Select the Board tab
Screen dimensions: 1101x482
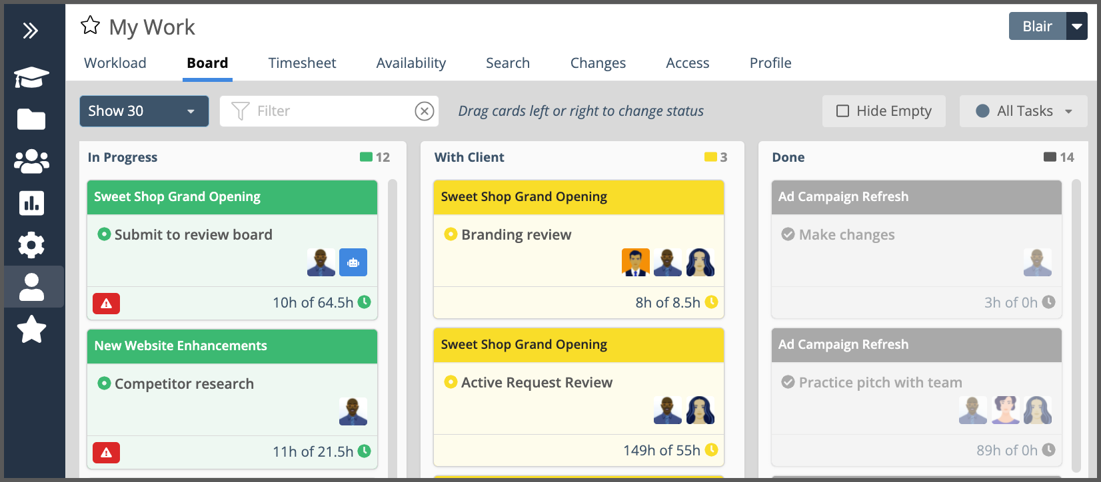pos(207,63)
